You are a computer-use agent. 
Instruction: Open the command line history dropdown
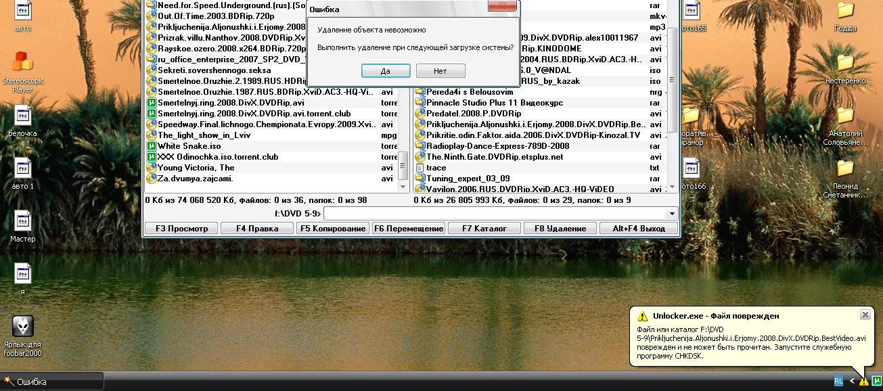pyautogui.click(x=671, y=214)
